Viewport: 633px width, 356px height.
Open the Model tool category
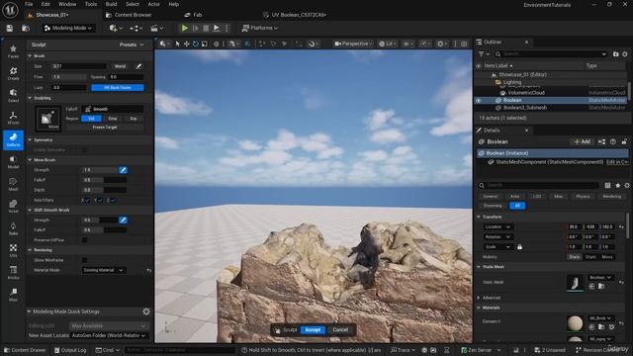pyautogui.click(x=13, y=162)
